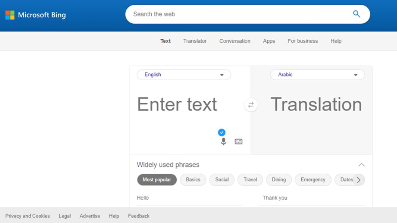Viewport: 397px width, 223px height.
Task: Click the Microsoft Bing logo
Action: [36, 15]
